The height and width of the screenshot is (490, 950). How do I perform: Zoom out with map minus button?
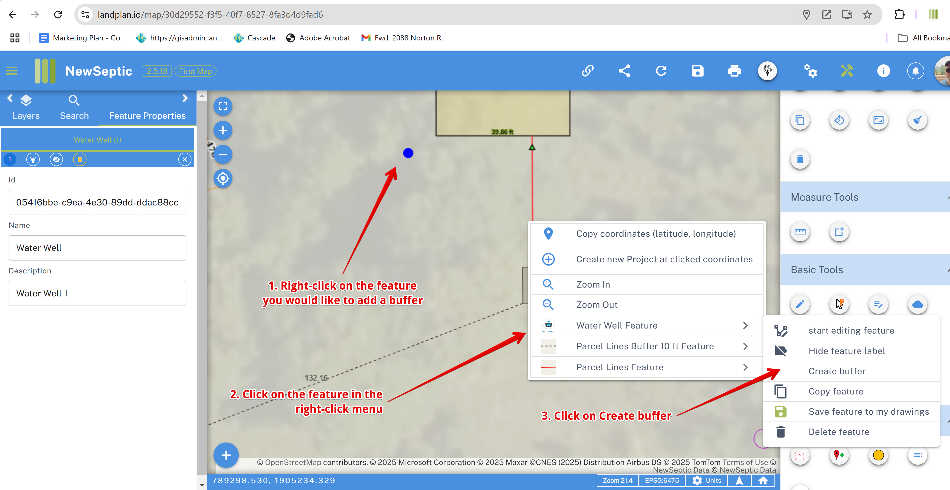pyautogui.click(x=223, y=154)
